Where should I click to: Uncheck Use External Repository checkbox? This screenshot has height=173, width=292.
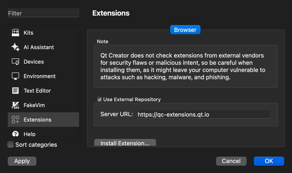(x=99, y=99)
